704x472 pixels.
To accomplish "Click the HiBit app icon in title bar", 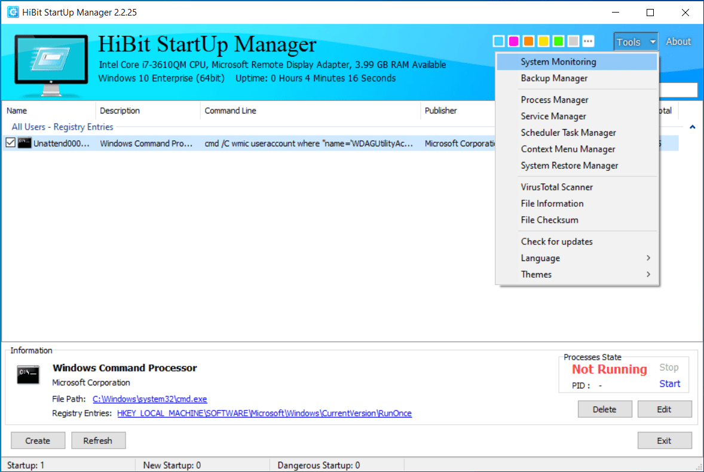I will click(x=13, y=12).
